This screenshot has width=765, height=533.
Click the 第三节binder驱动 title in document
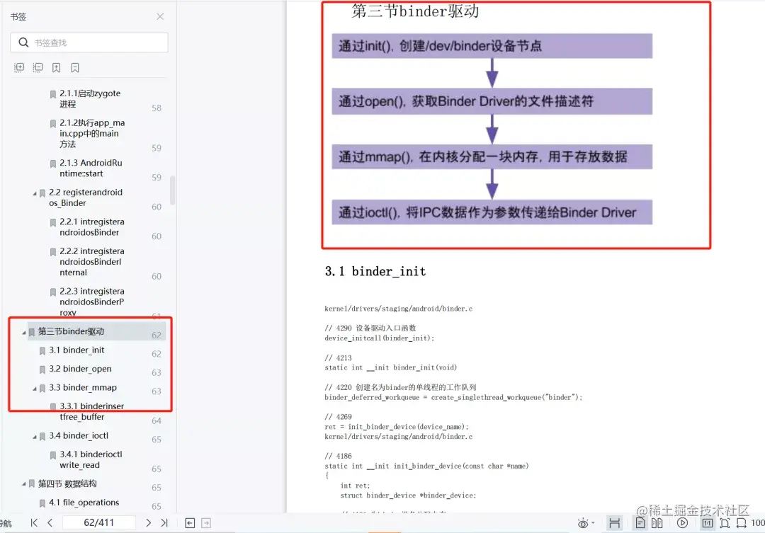pyautogui.click(x=415, y=11)
